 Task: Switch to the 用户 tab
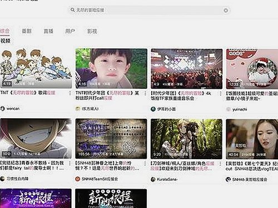point(70,31)
